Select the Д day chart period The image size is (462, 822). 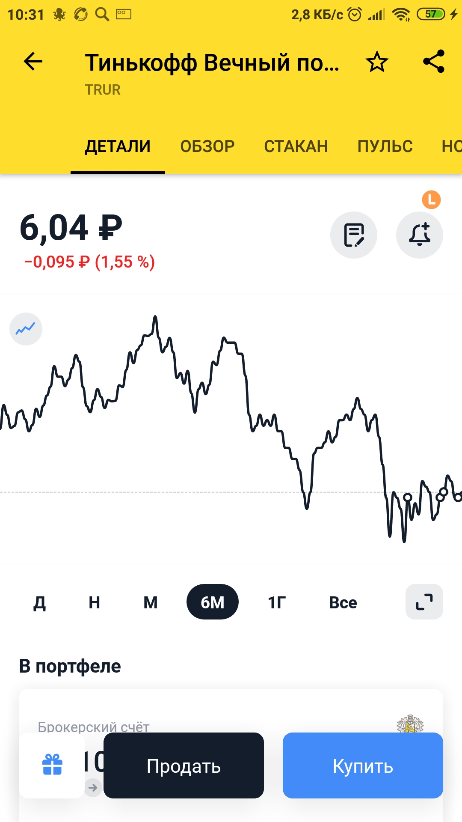click(x=40, y=602)
